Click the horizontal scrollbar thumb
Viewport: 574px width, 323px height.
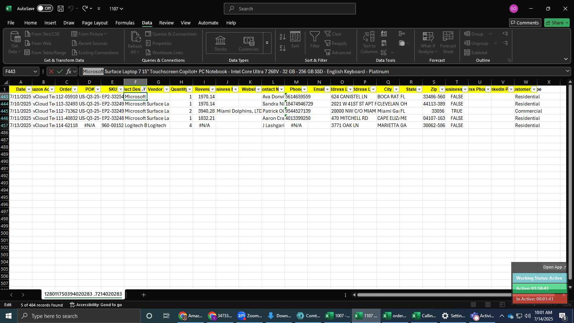pyautogui.click(x=456, y=295)
